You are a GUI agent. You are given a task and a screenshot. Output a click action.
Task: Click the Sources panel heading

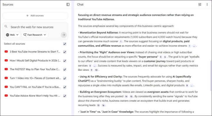click(8, 4)
